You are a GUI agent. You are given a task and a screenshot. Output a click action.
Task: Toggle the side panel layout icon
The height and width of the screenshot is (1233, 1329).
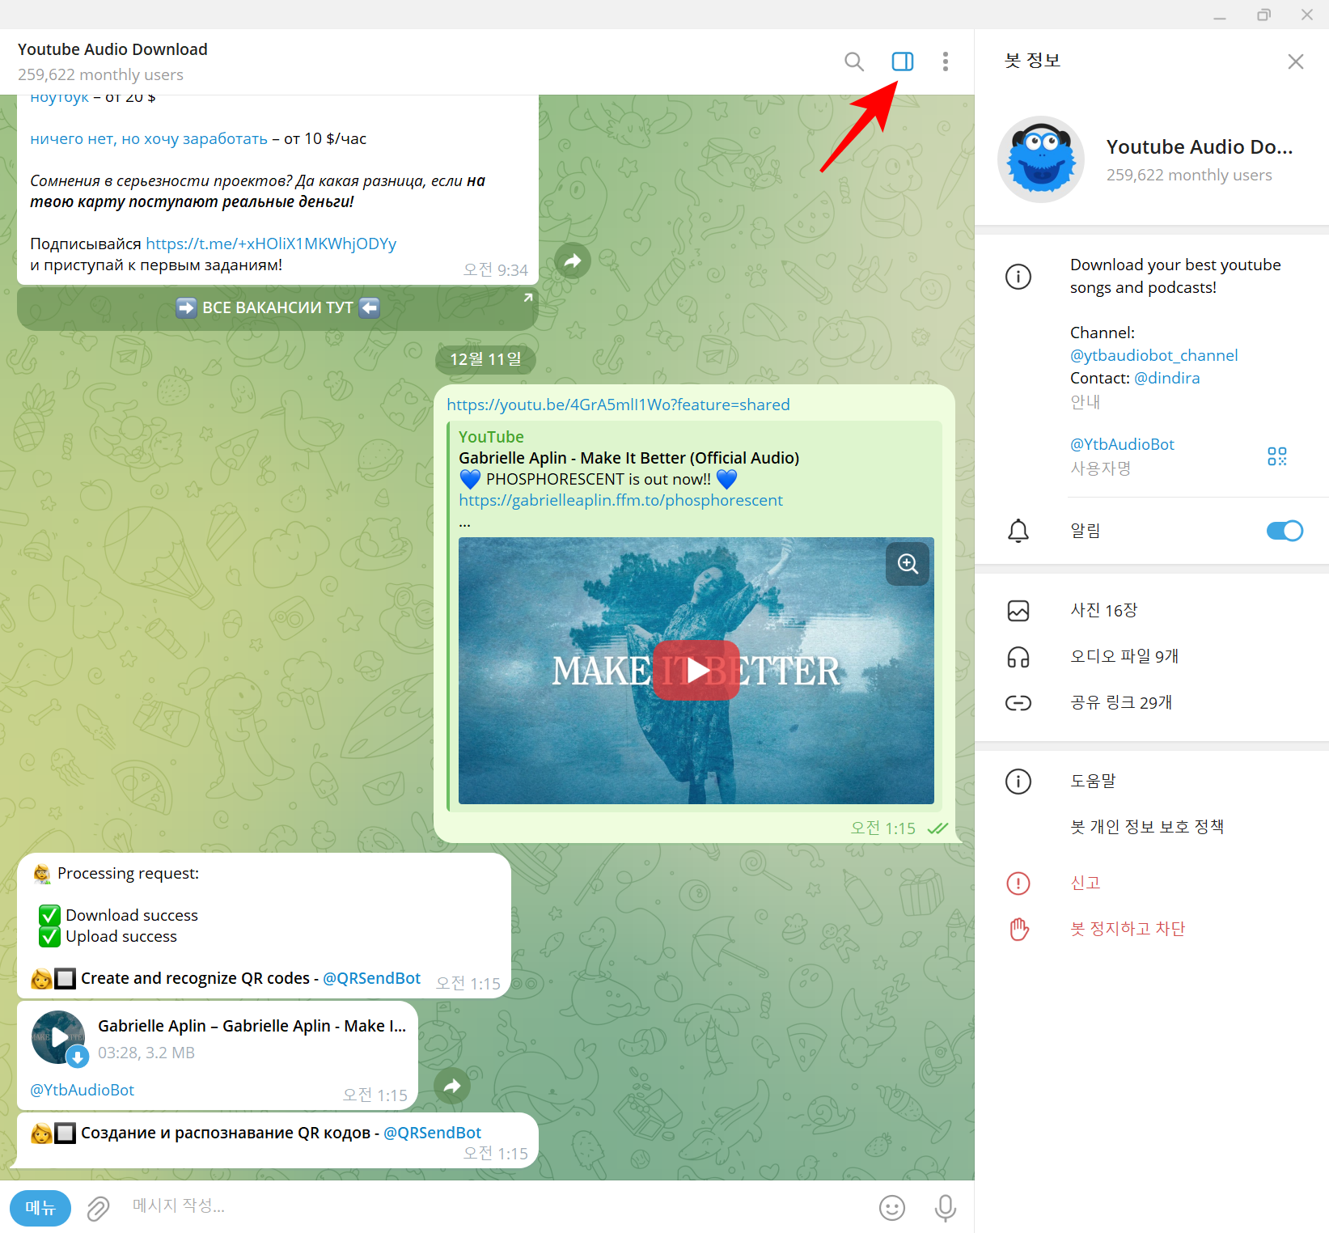(902, 61)
